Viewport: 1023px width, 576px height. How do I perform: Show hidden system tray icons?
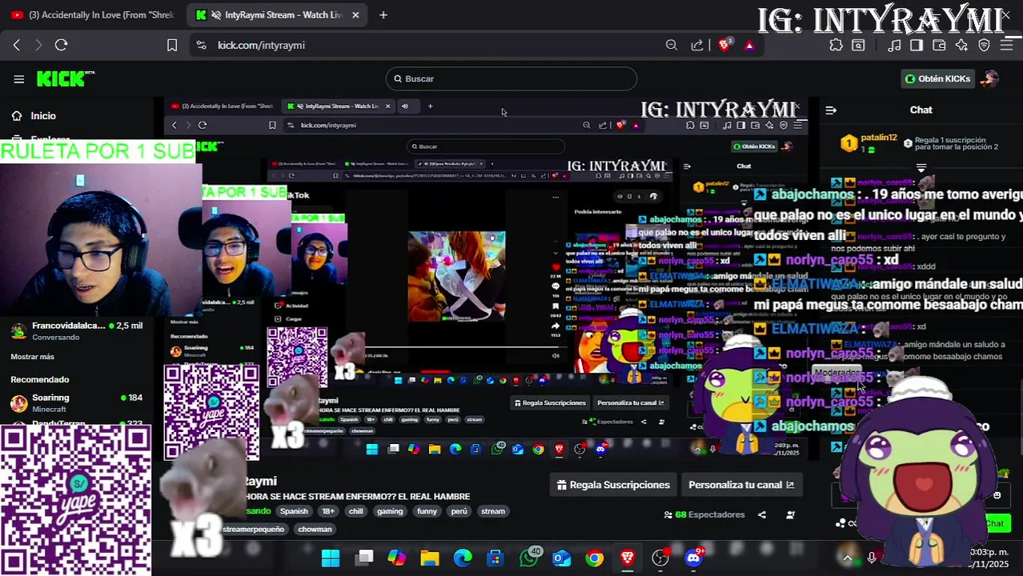(847, 558)
